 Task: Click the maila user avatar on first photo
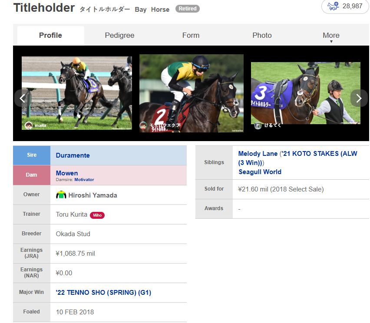click(x=29, y=125)
